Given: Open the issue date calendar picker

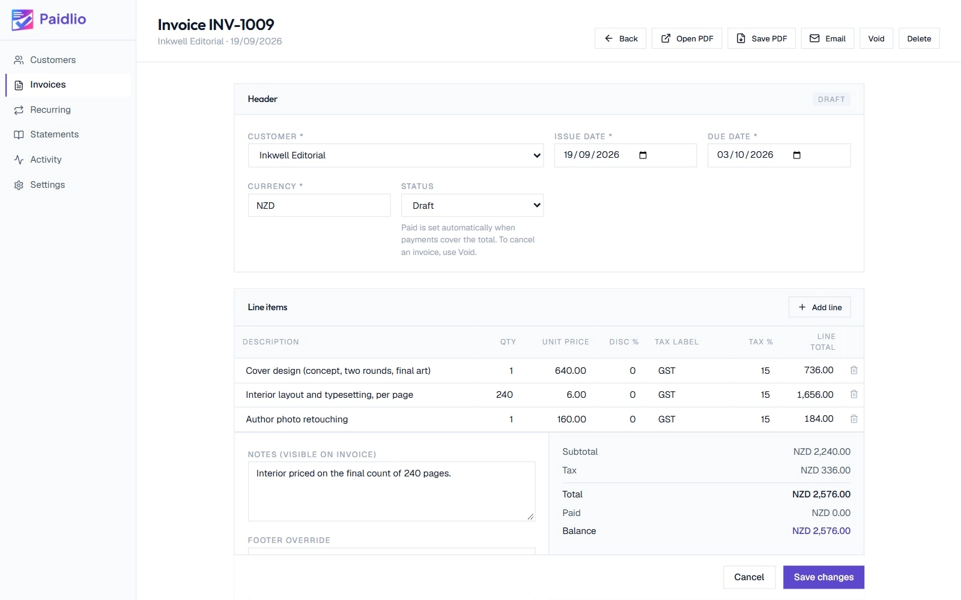Looking at the screenshot, I should point(643,155).
